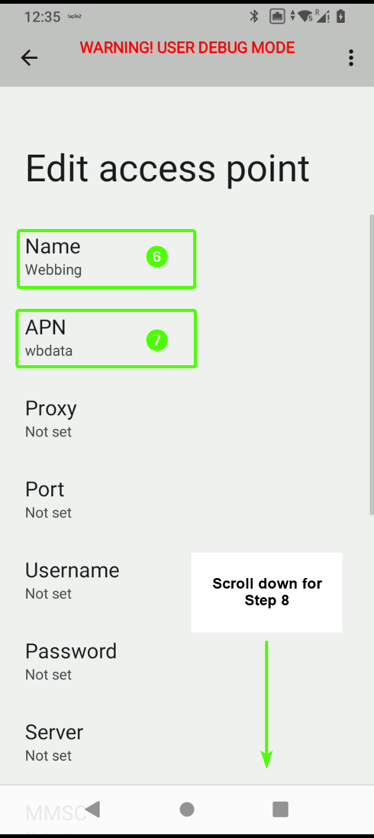Tap the Bluetooth status bar icon
374x838 pixels.
tap(254, 17)
